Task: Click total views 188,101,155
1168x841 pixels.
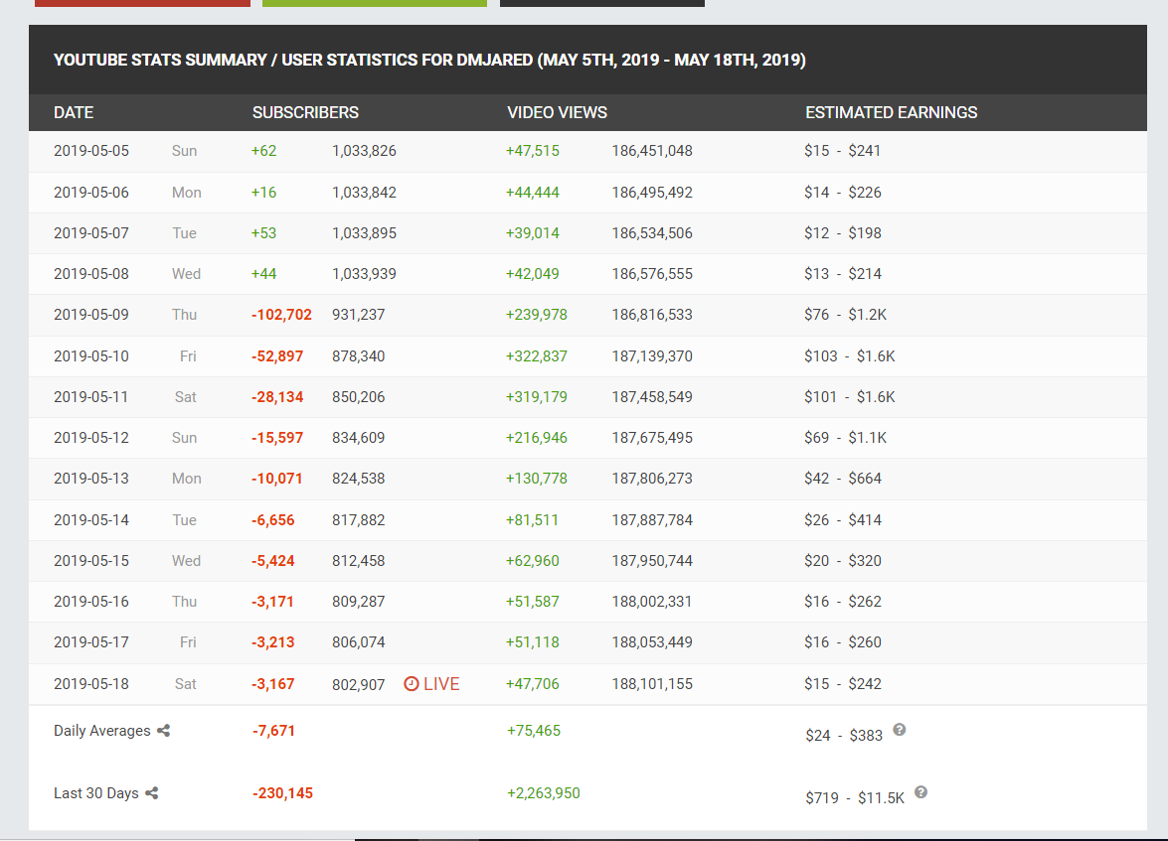Action: point(652,684)
